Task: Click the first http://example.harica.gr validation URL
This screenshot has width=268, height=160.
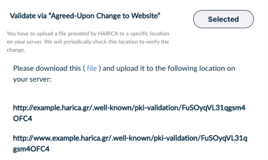Action: (x=129, y=108)
